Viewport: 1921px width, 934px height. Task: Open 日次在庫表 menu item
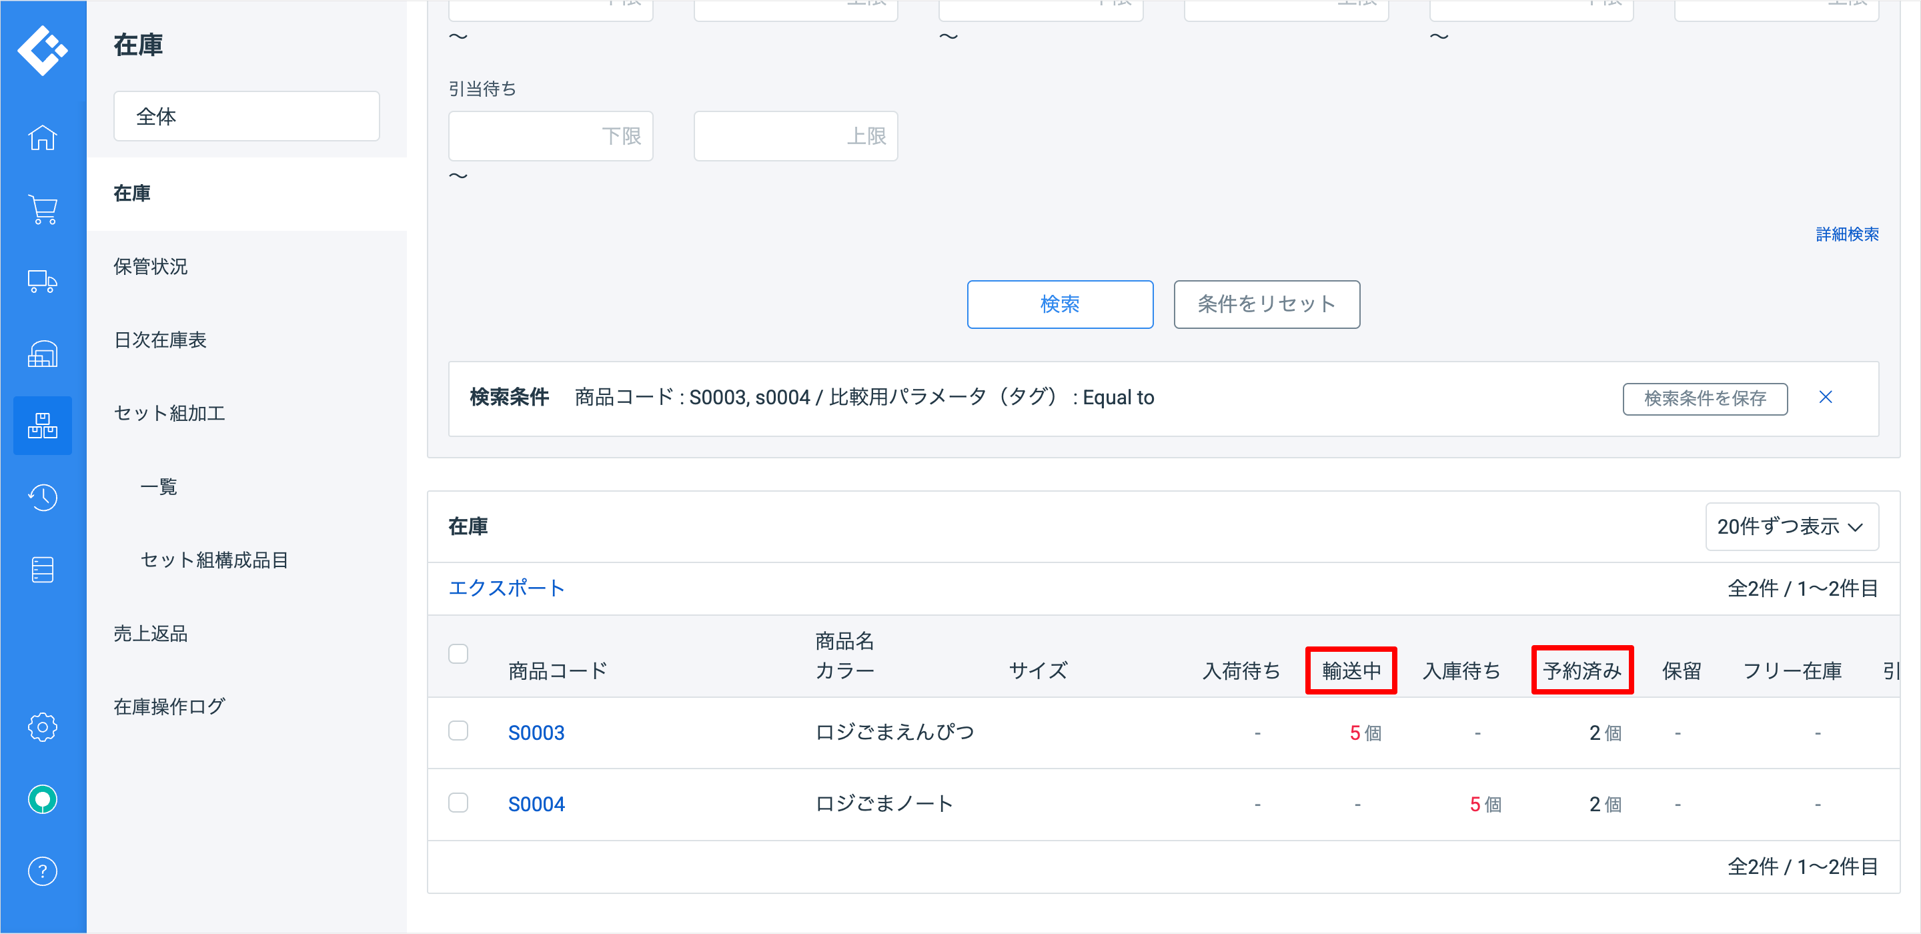[160, 340]
